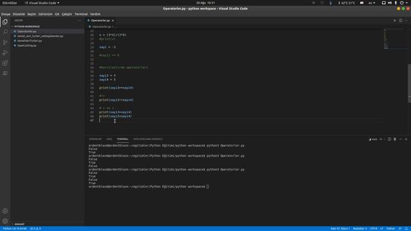Open the Run and Debug view
411x231 pixels.
(5, 53)
